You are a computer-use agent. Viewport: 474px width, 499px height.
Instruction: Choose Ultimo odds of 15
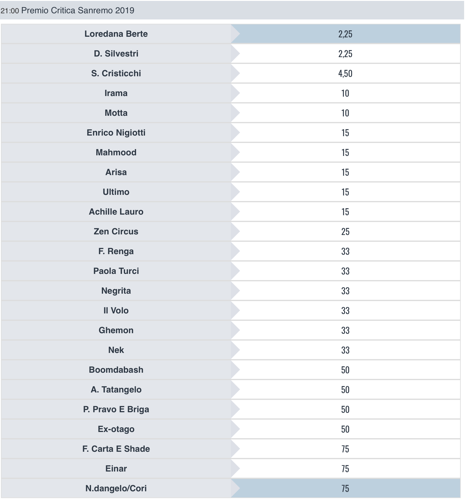[x=345, y=192]
